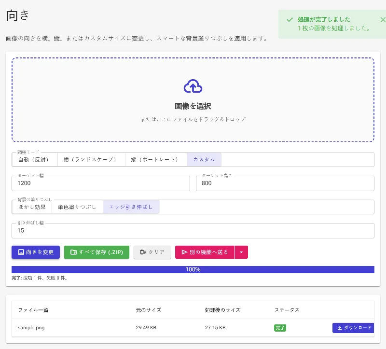
Task: Click the sample.png file name
Action: (31, 328)
